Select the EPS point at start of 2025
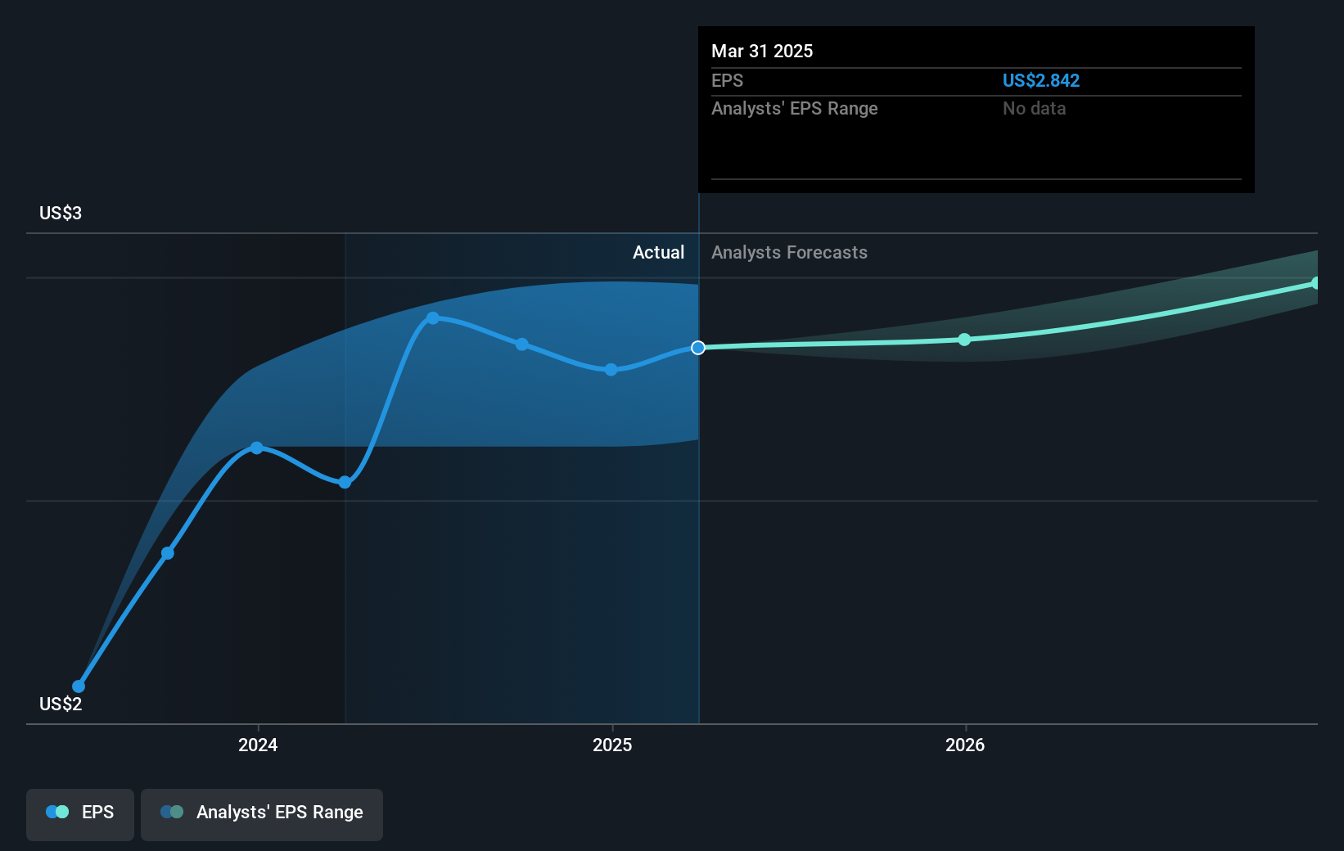 611,370
